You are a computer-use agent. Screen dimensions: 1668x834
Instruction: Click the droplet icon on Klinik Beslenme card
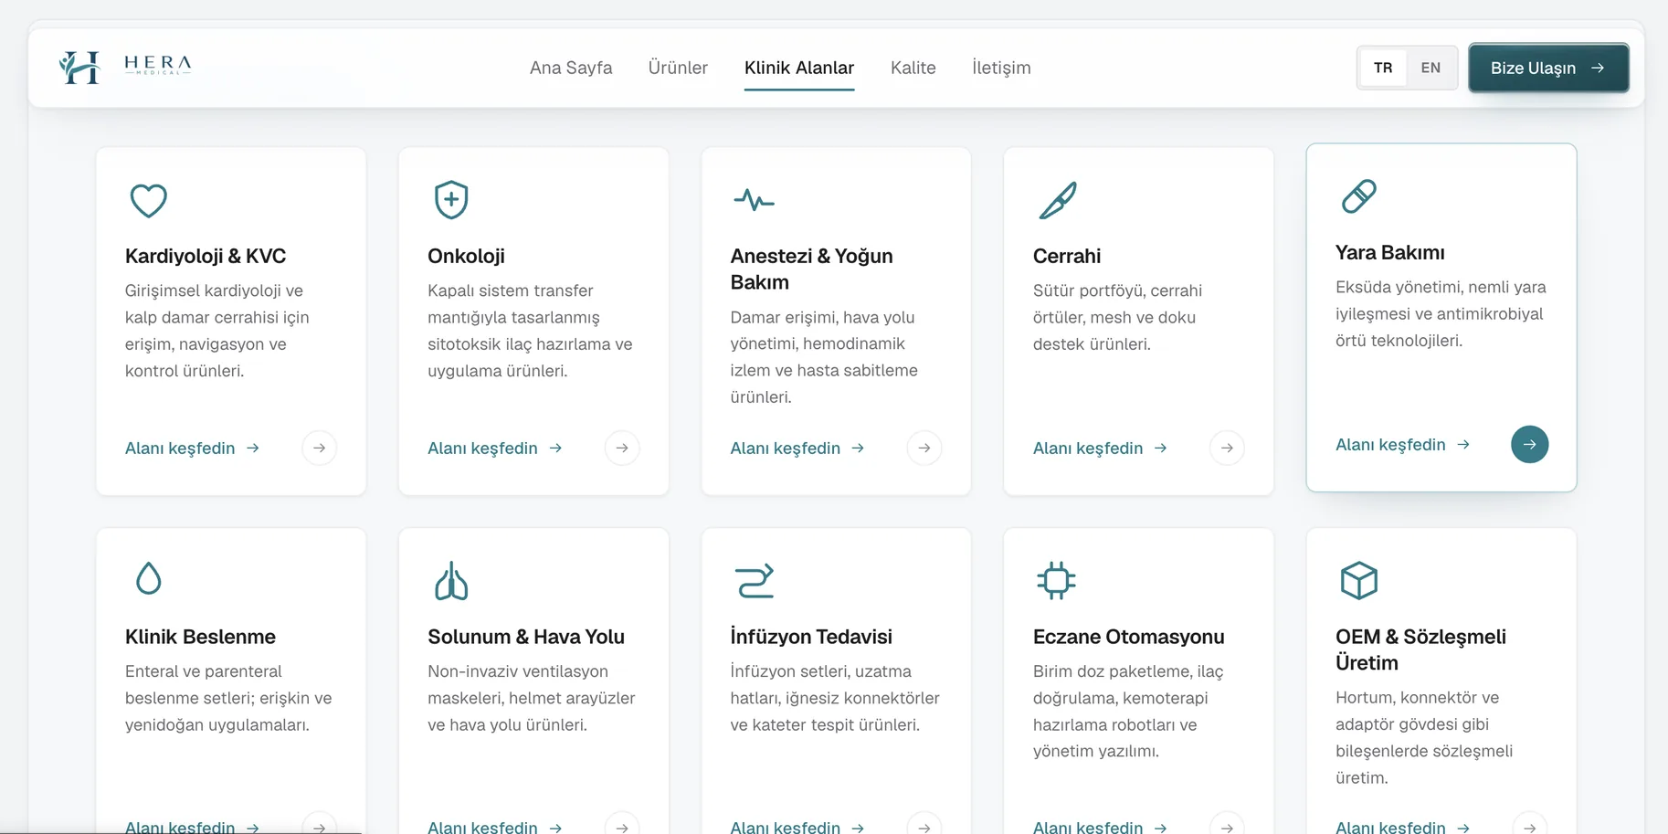tap(148, 579)
